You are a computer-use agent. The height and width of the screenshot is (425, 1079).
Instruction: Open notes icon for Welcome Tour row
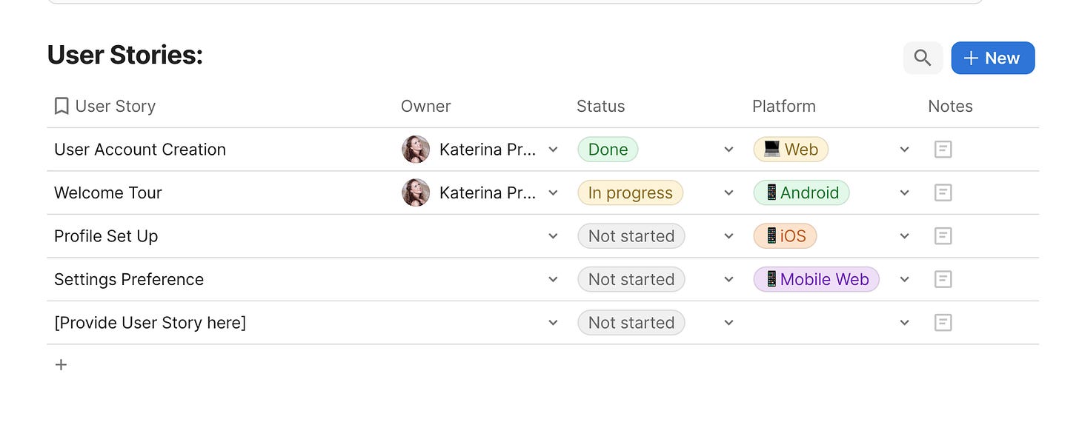click(x=943, y=193)
